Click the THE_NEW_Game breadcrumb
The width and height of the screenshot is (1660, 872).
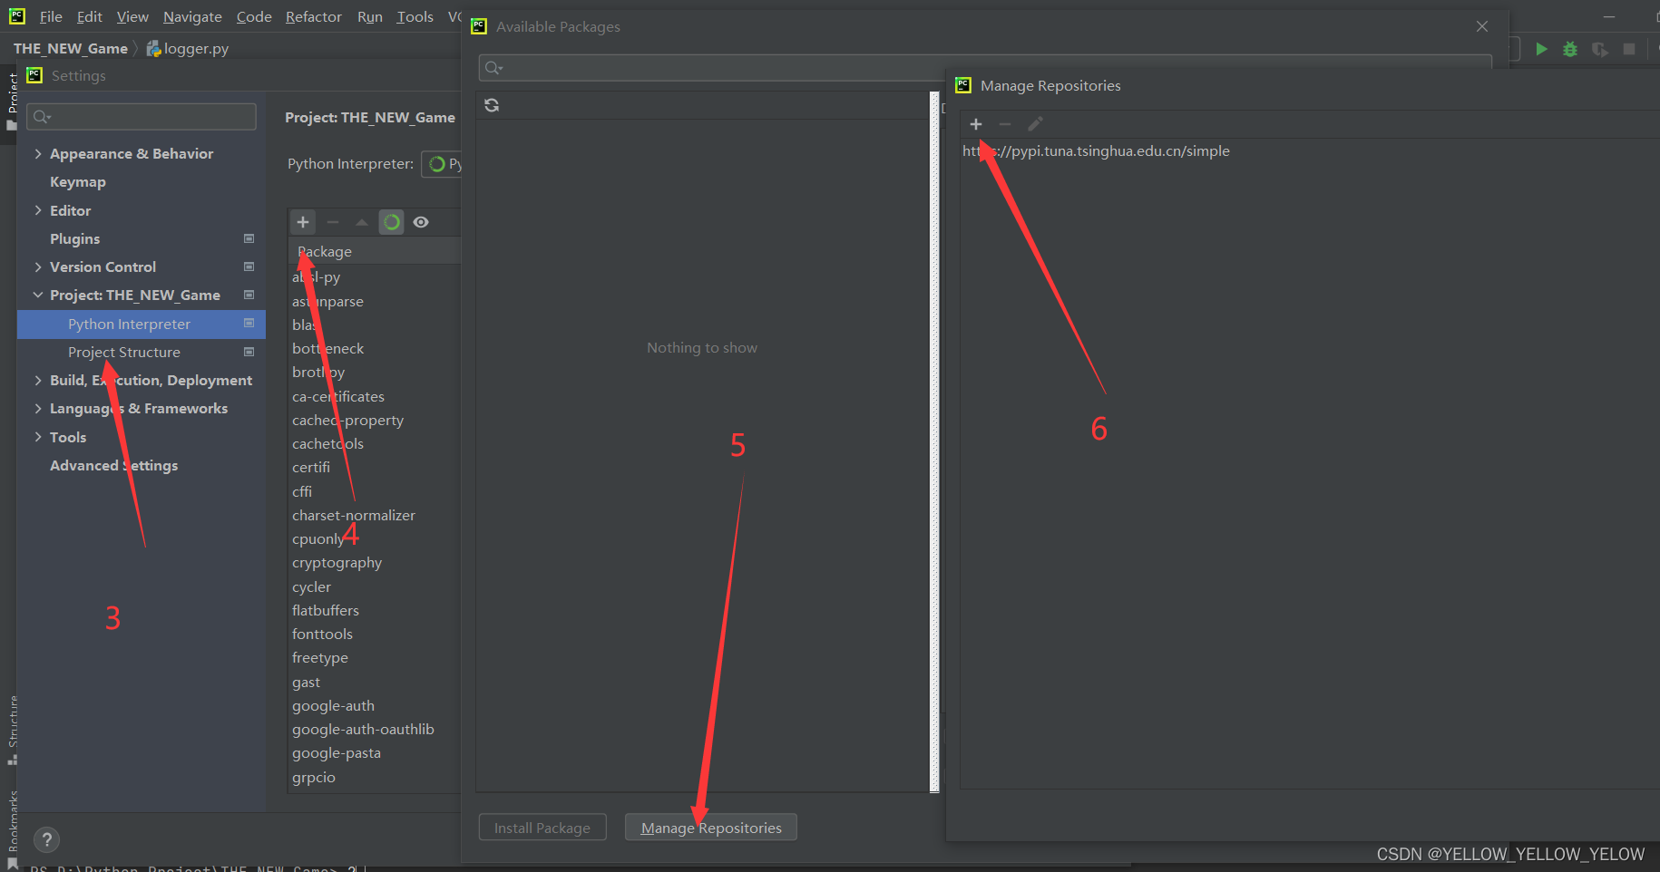point(71,49)
